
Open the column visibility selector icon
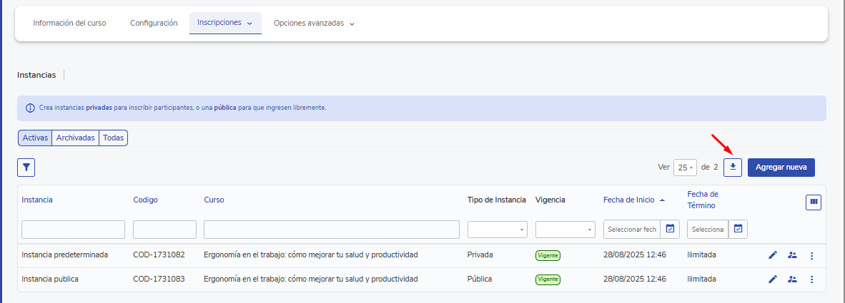814,202
